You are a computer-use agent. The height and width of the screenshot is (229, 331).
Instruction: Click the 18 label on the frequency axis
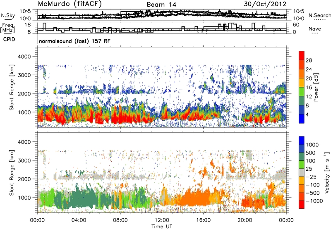(28, 25)
